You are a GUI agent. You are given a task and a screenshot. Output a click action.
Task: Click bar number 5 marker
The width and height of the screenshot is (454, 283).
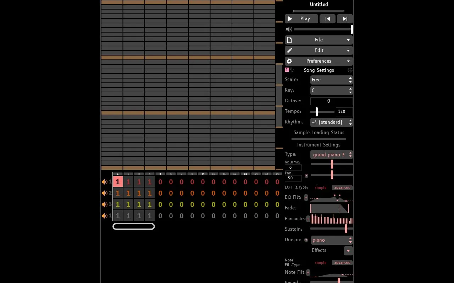[x=160, y=174]
